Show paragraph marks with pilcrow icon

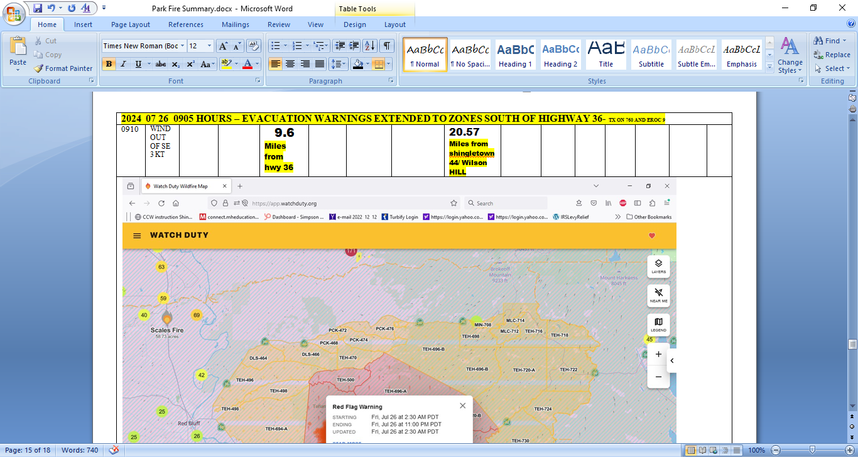tap(387, 46)
